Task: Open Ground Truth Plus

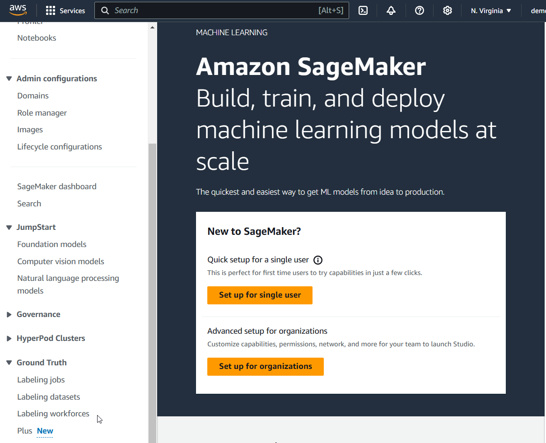Action: pyautogui.click(x=25, y=431)
